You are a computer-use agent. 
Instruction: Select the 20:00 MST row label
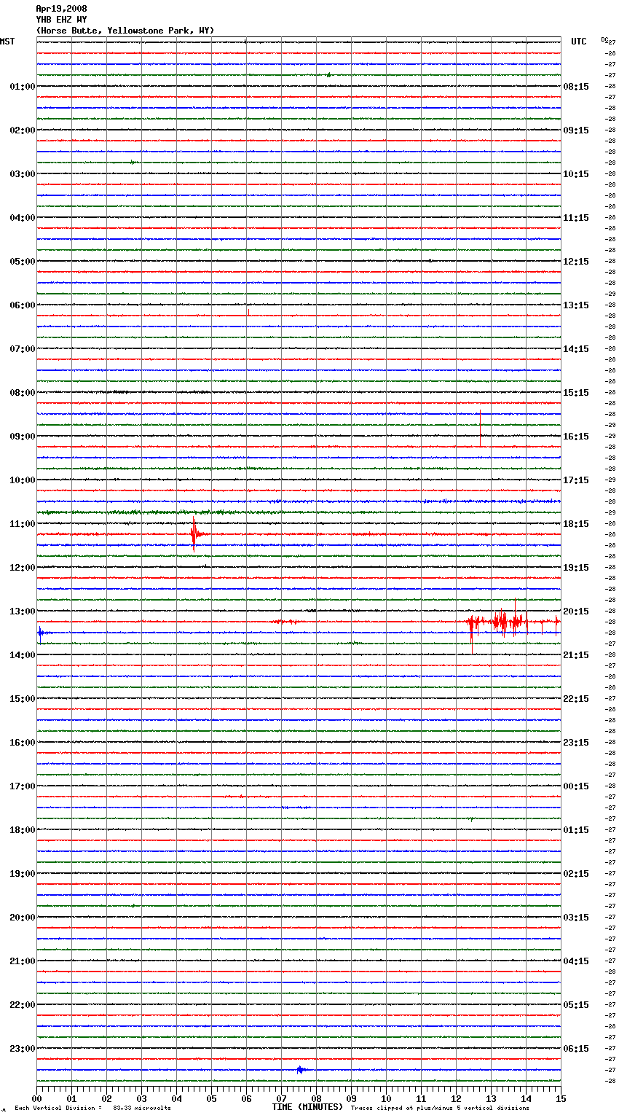point(22,918)
